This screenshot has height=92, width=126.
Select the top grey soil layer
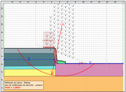coord(29,51)
